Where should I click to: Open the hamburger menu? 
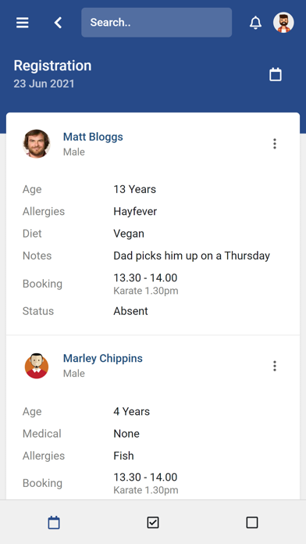[23, 23]
